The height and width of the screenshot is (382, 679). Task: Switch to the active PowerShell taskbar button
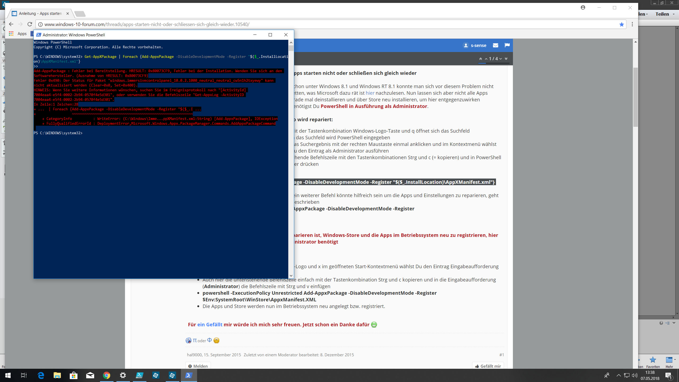189,375
